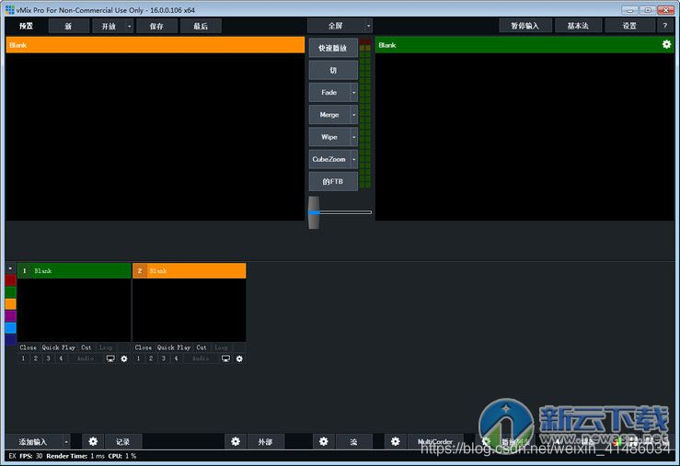Apply the CubeZoom transition
This screenshot has height=466, width=680.
coord(329,159)
